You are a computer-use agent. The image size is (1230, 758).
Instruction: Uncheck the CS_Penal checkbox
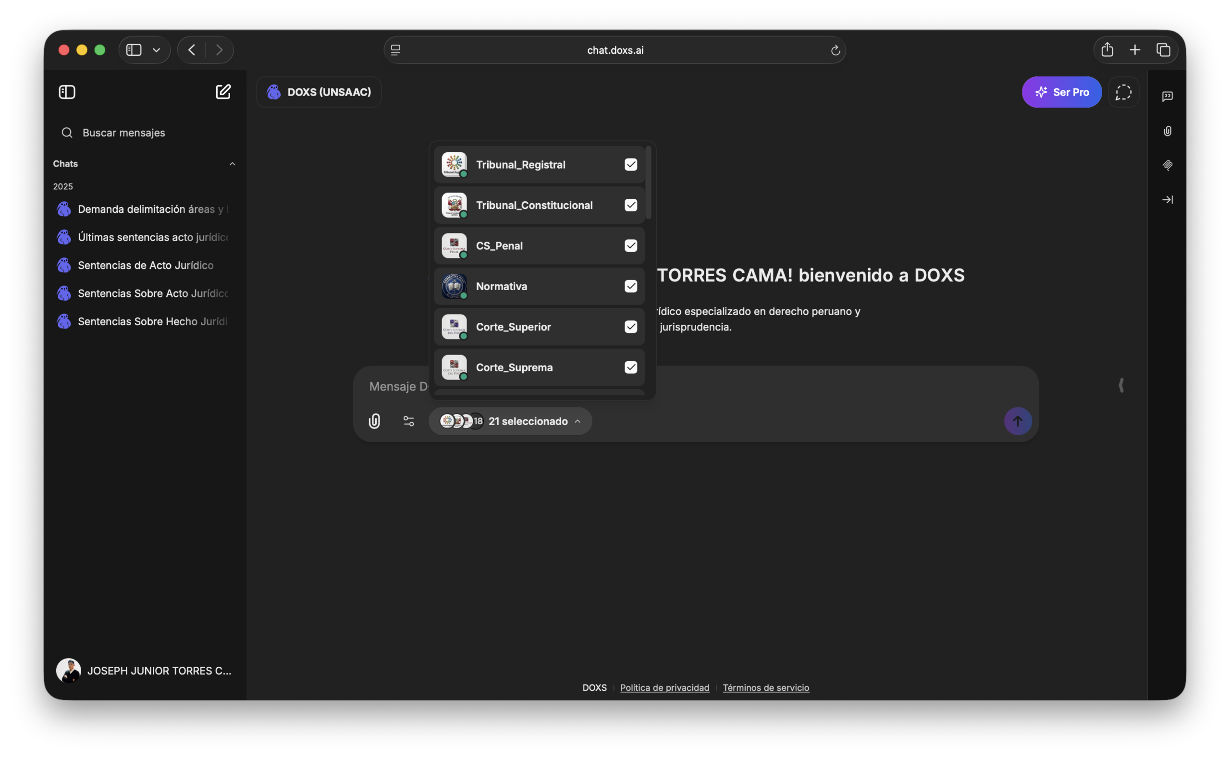click(x=630, y=245)
